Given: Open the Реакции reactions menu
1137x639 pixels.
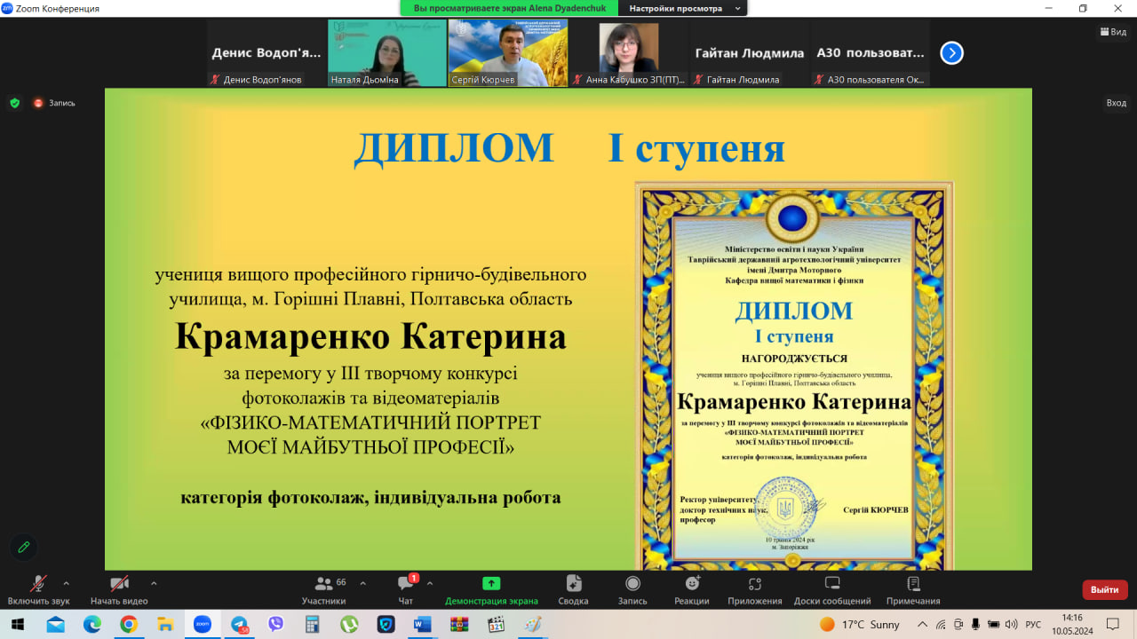Looking at the screenshot, I should [692, 590].
